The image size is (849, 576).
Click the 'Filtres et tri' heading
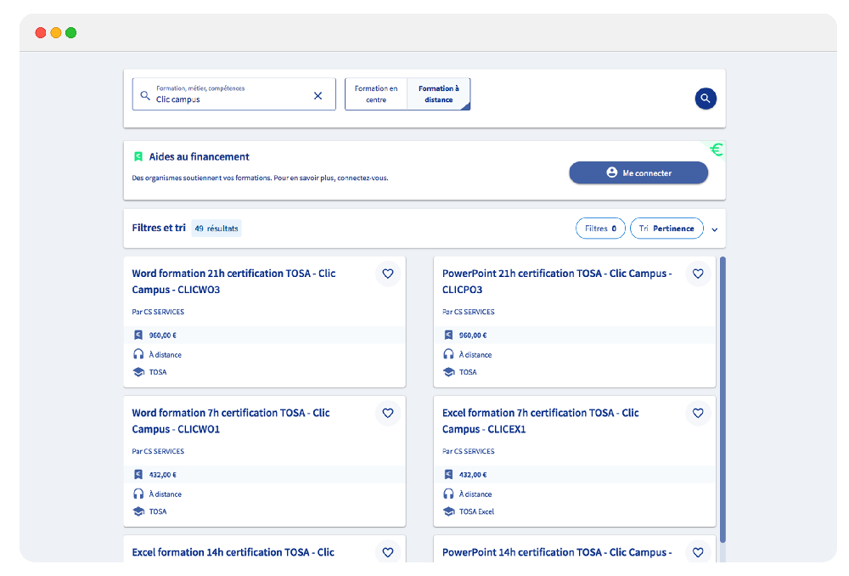tap(159, 229)
